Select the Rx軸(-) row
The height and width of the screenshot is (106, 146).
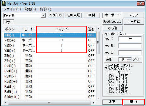pos(50,66)
